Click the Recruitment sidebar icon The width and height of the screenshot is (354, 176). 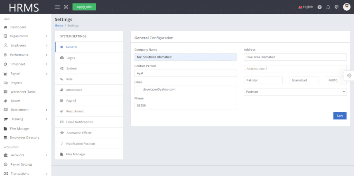click(6, 110)
